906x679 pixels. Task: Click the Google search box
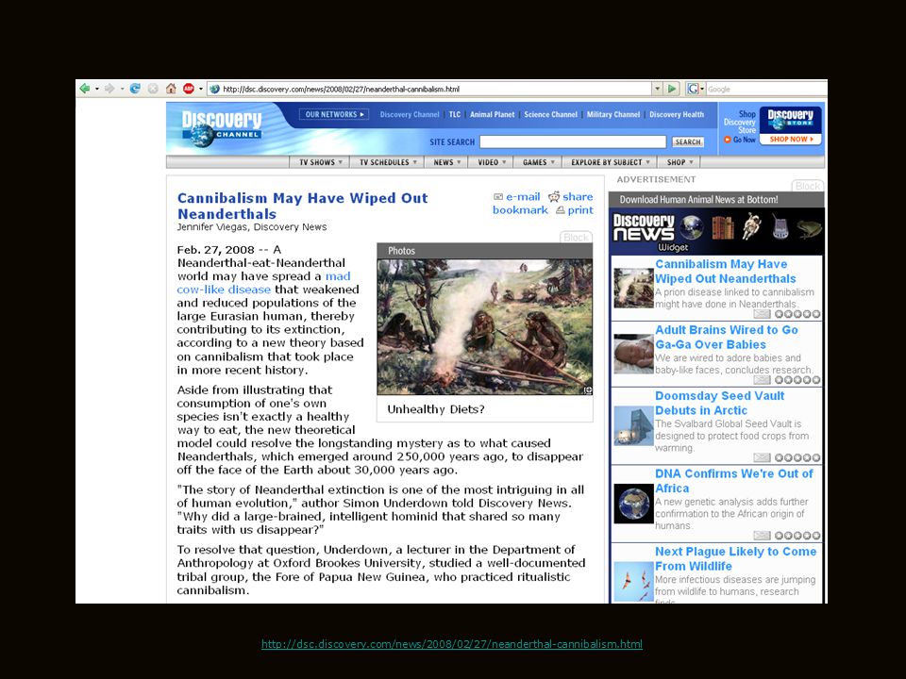point(765,89)
